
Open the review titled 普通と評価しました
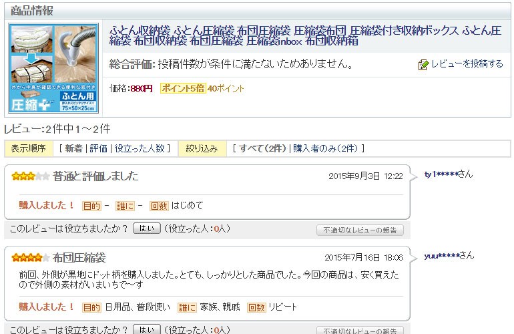click(95, 176)
